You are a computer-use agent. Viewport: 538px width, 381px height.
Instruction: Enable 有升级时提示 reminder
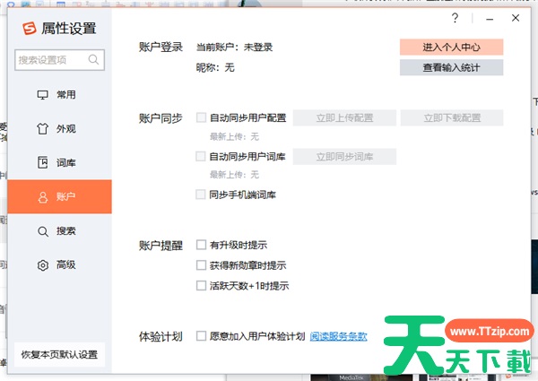(x=201, y=245)
